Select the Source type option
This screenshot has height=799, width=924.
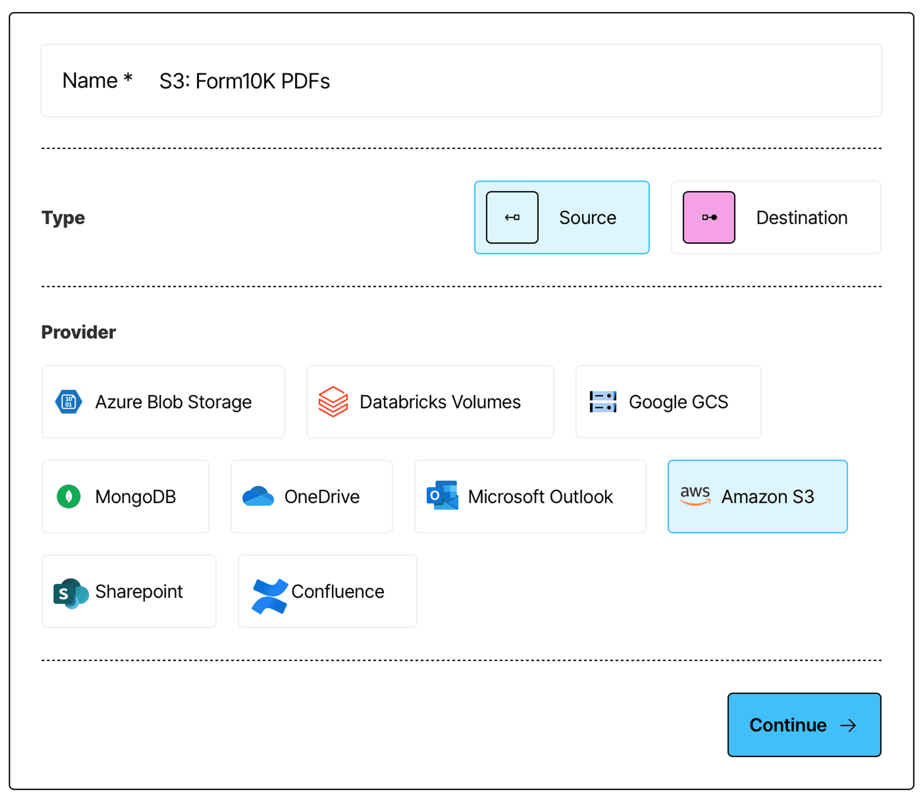click(x=562, y=217)
